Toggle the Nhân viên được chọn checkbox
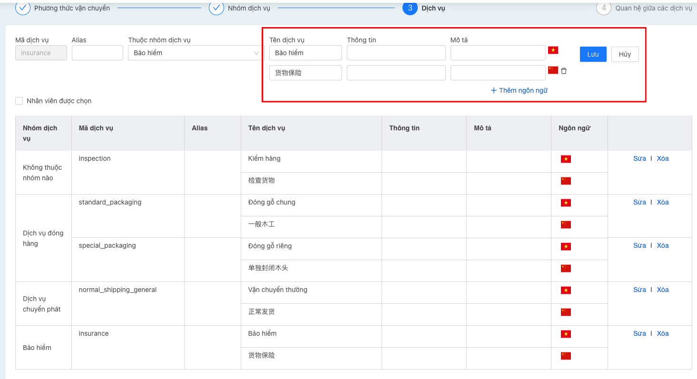697x379 pixels. [x=19, y=101]
